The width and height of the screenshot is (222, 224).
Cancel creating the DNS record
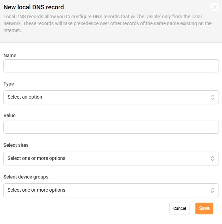180,208
